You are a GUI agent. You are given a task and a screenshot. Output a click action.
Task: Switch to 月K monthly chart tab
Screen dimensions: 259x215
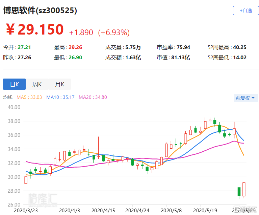(x=59, y=84)
